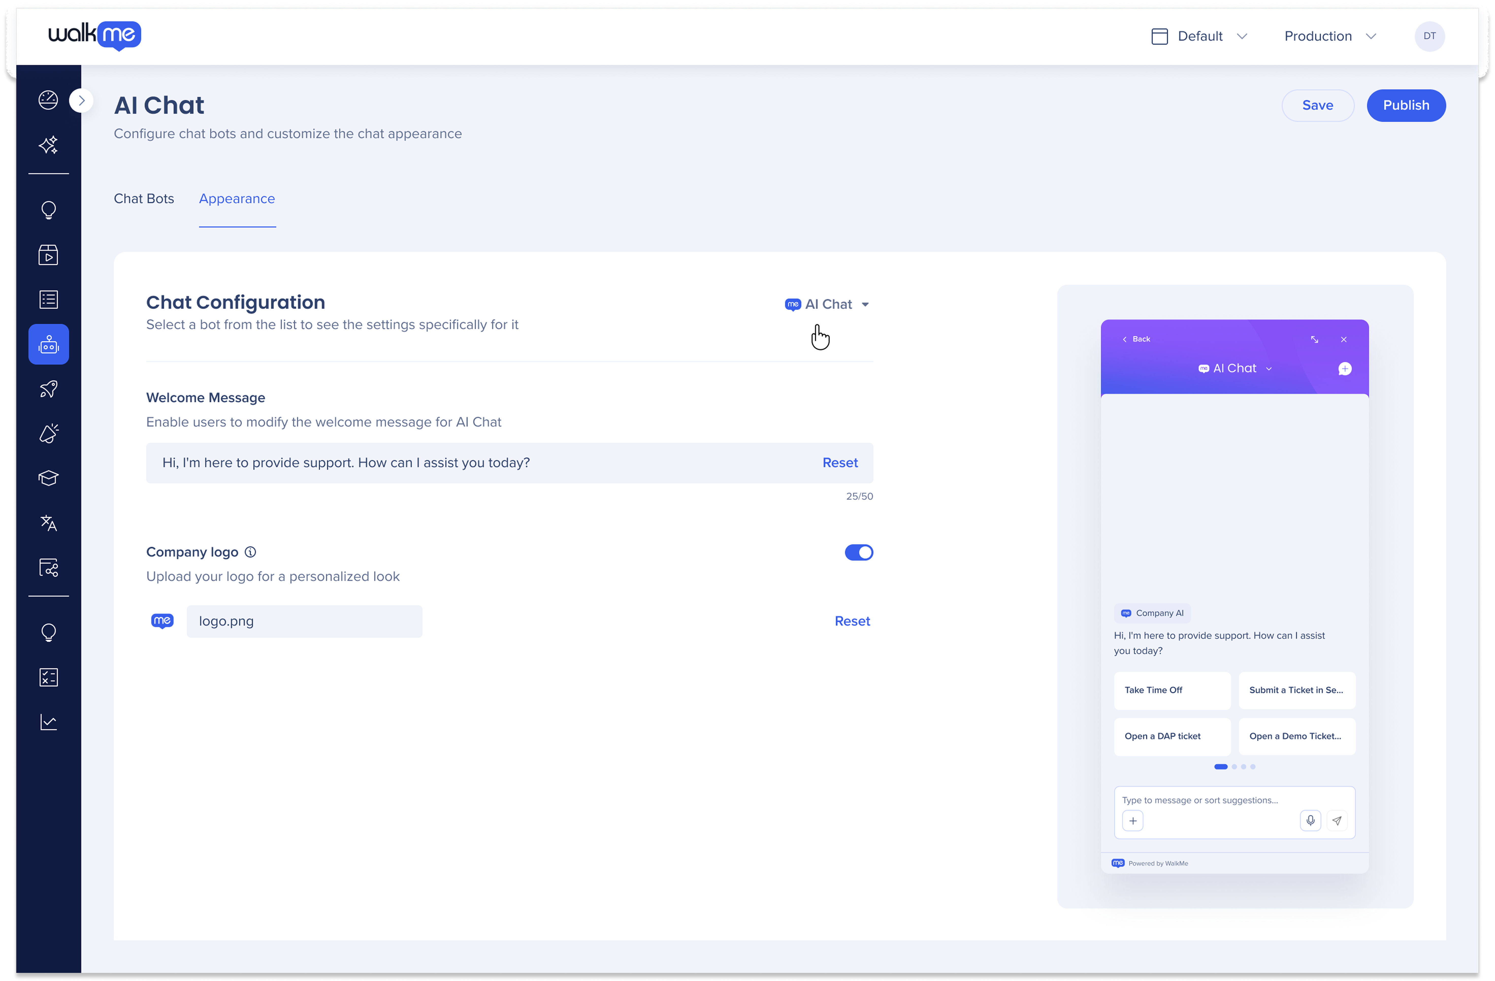Click the 25/50 character counter
Viewport: 1495px width, 981px height.
859,496
